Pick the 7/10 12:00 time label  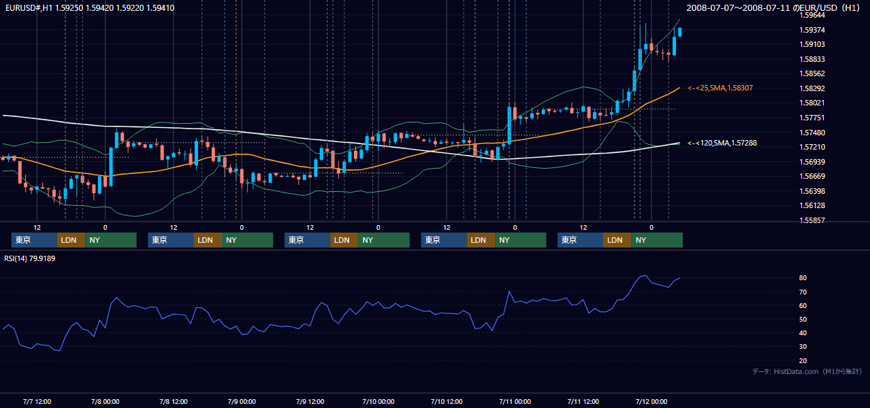[x=446, y=401]
